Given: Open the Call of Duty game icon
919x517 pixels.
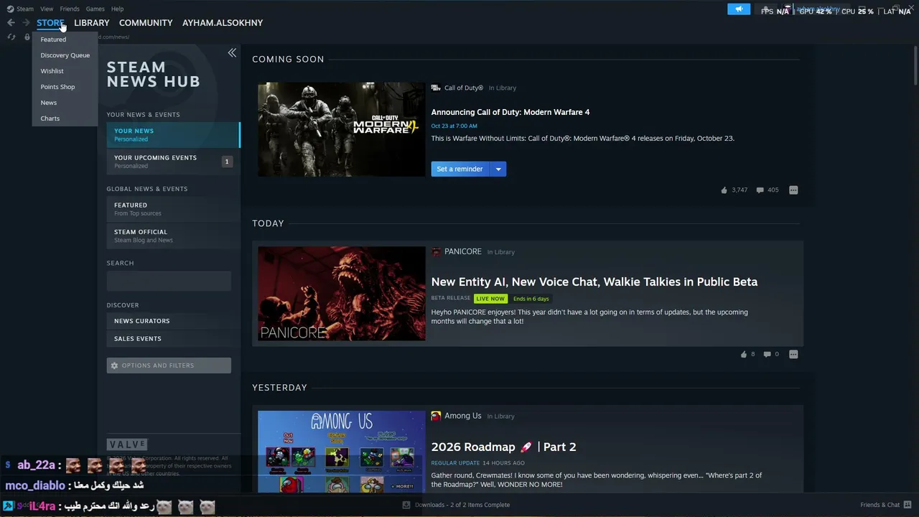Looking at the screenshot, I should 436,88.
